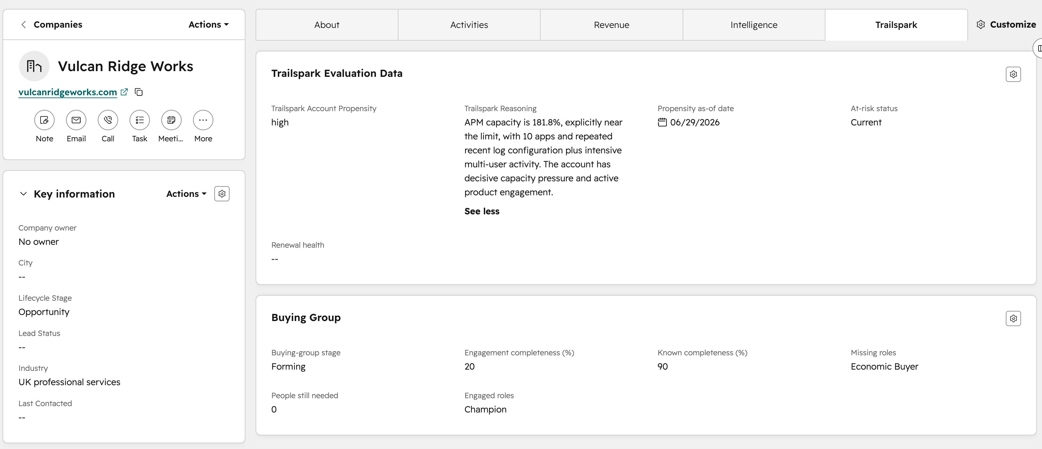Click the Vulcan Ridge Works company avatar icon
The width and height of the screenshot is (1042, 449).
[x=34, y=66]
